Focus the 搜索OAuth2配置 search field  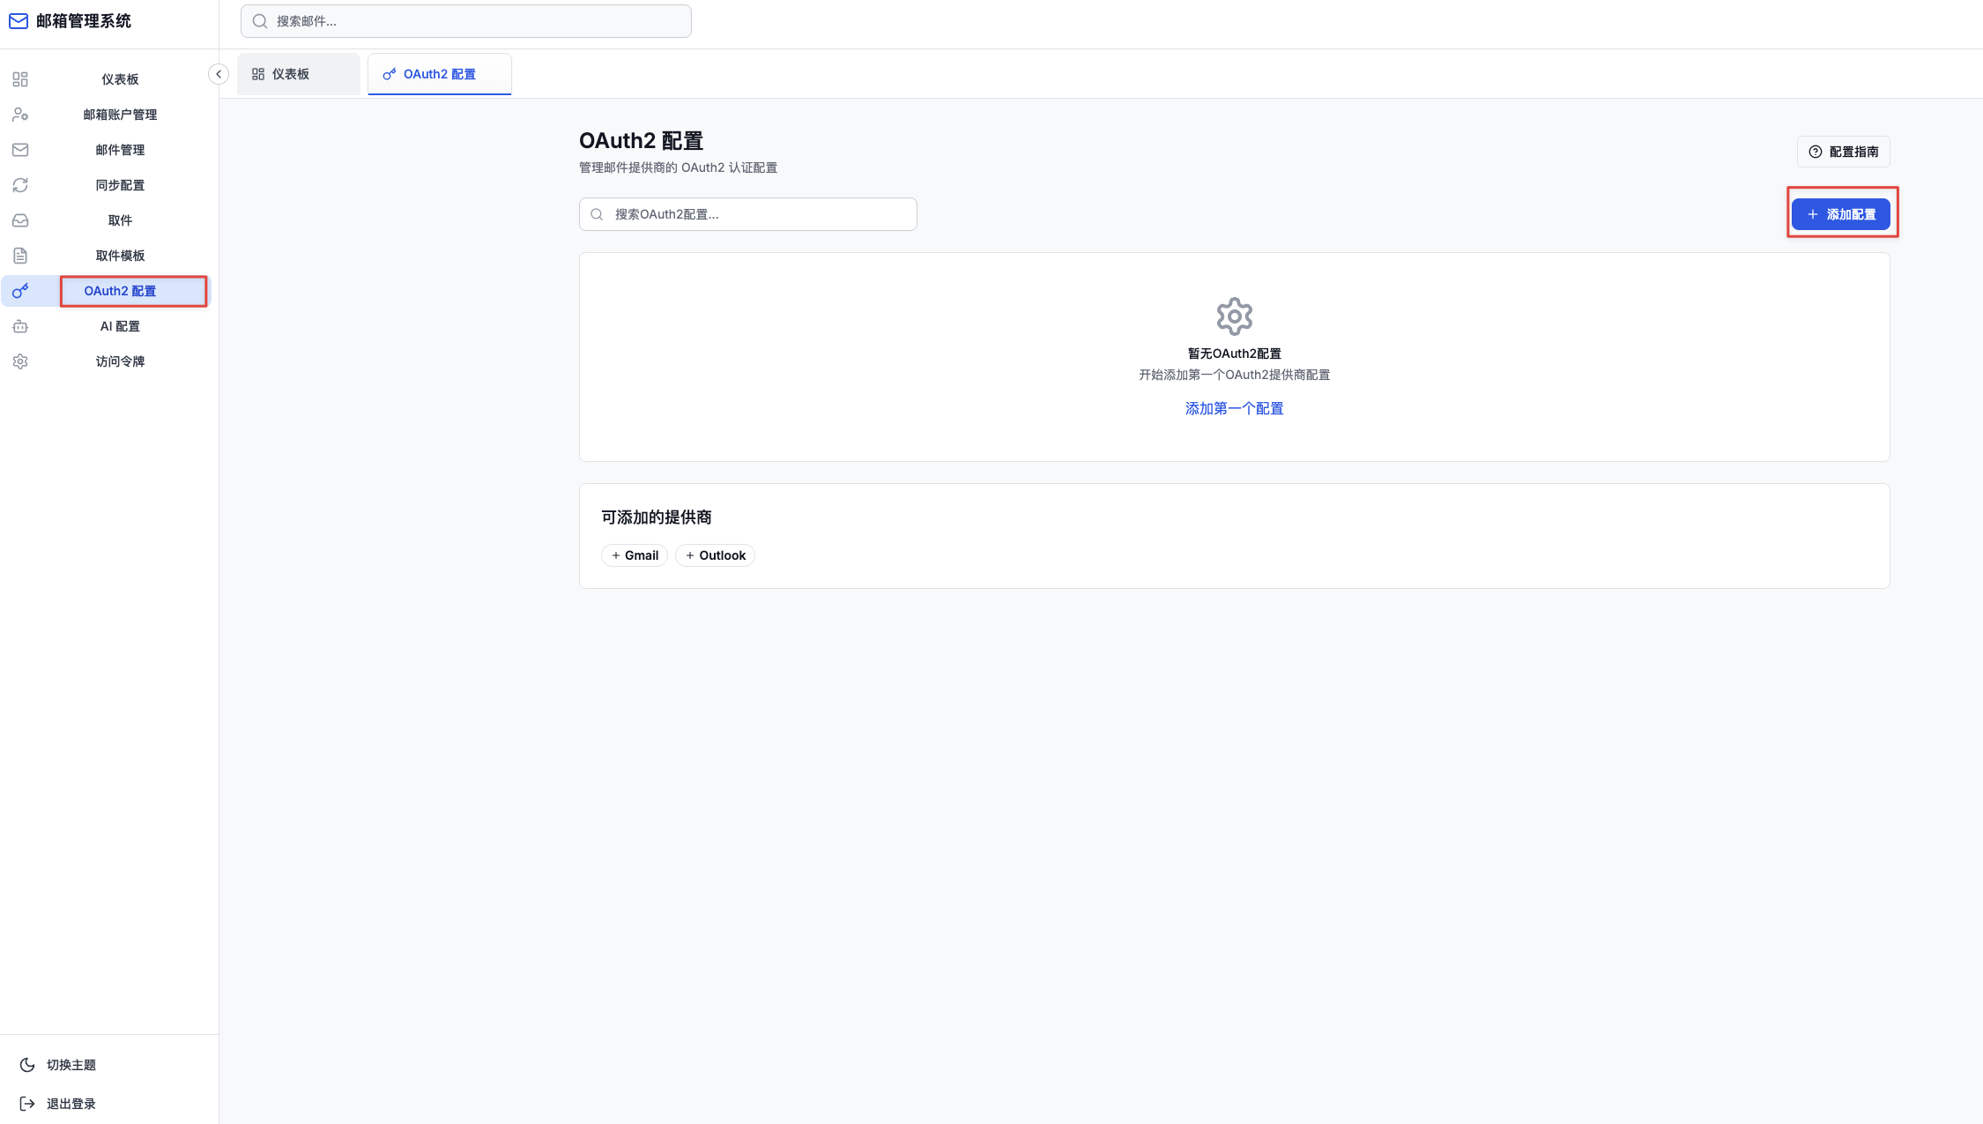[747, 214]
